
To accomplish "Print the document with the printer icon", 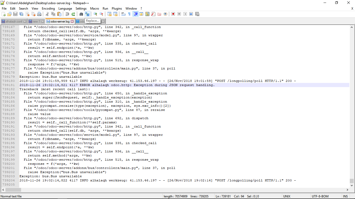I will tap(39, 14).
